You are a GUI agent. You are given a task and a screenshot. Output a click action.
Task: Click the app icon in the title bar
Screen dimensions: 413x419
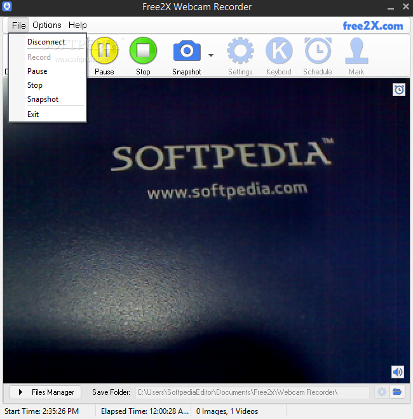click(7, 6)
